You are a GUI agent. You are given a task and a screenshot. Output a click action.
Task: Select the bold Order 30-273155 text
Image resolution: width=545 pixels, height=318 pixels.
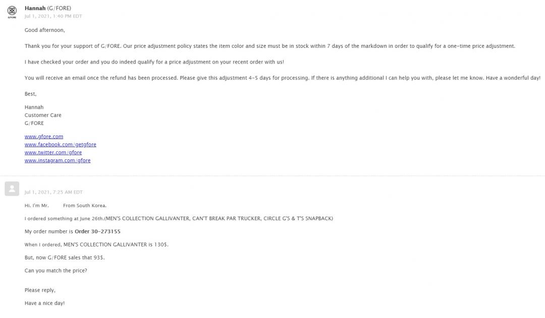97,231
